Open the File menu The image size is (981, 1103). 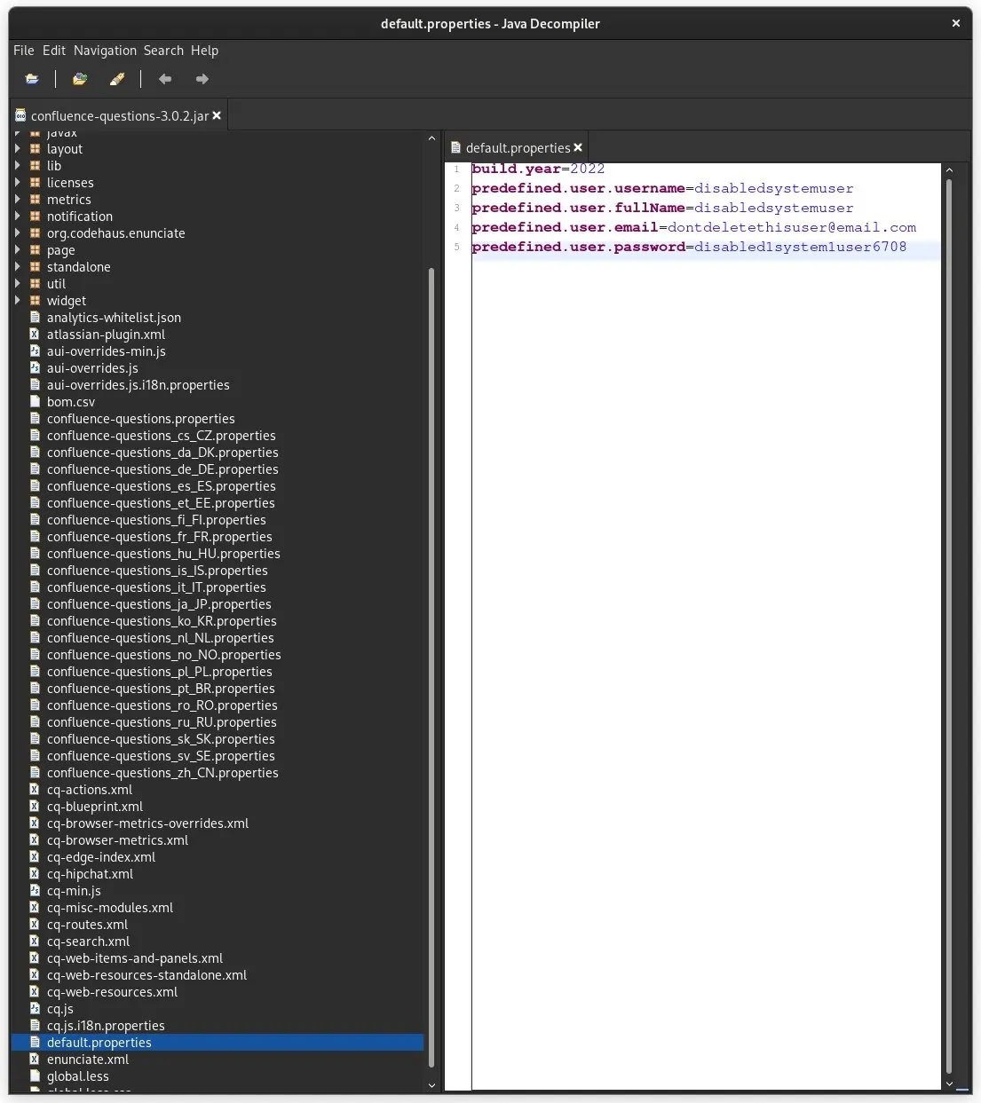tap(24, 51)
